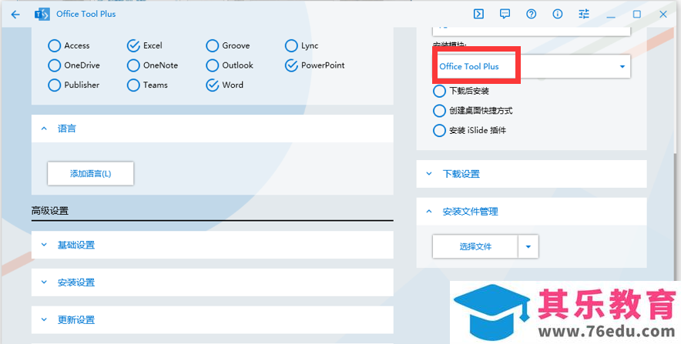Enable the OneDrive application
This screenshot has width=681, height=344.
(54, 65)
